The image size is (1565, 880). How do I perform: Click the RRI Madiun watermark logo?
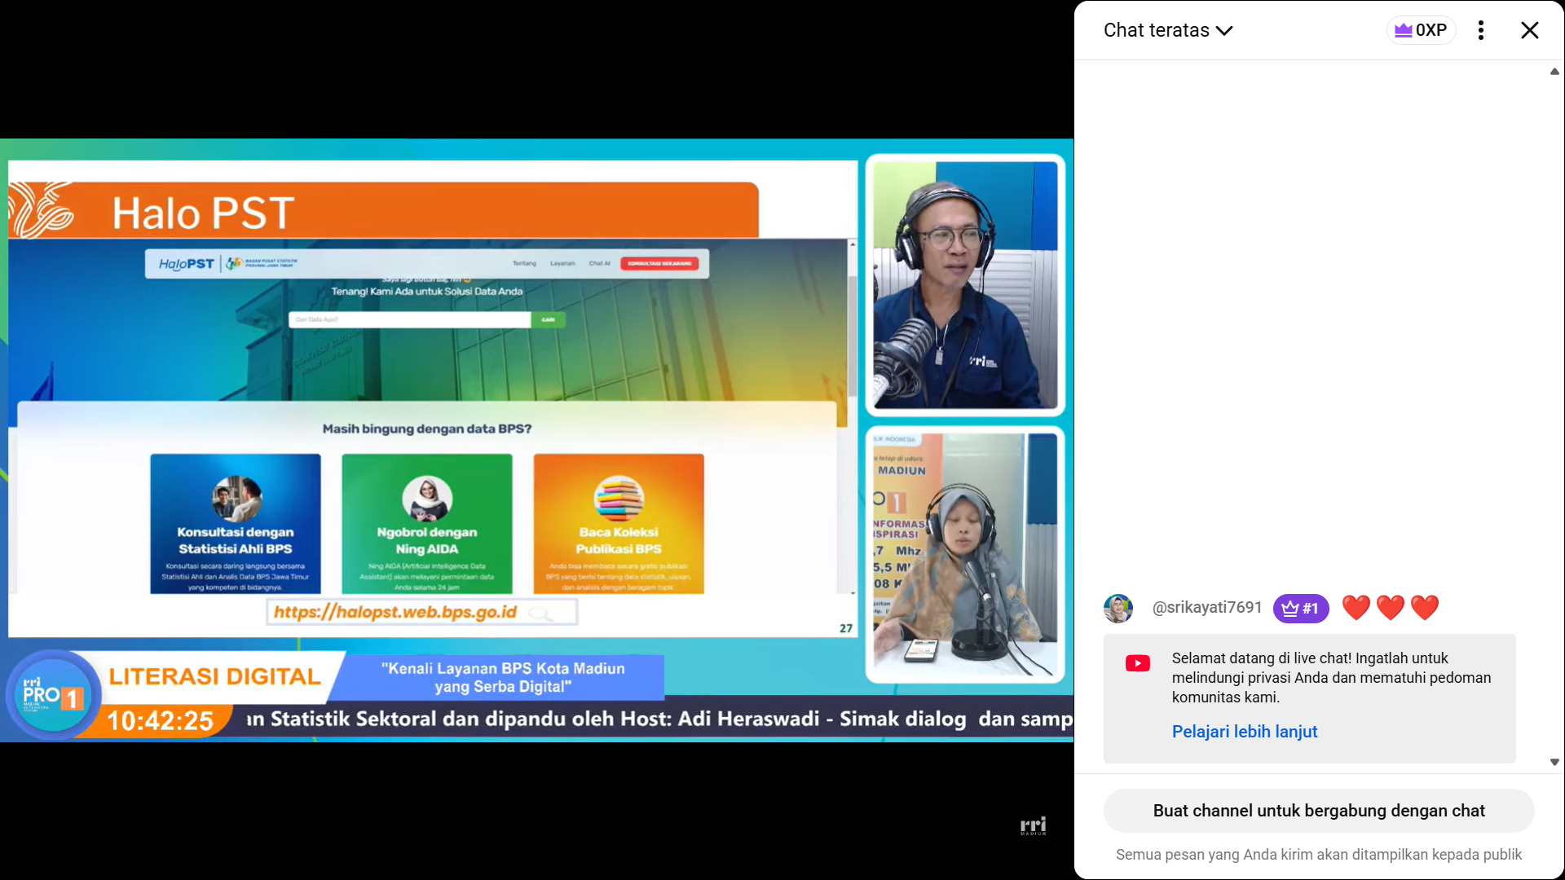1033,825
